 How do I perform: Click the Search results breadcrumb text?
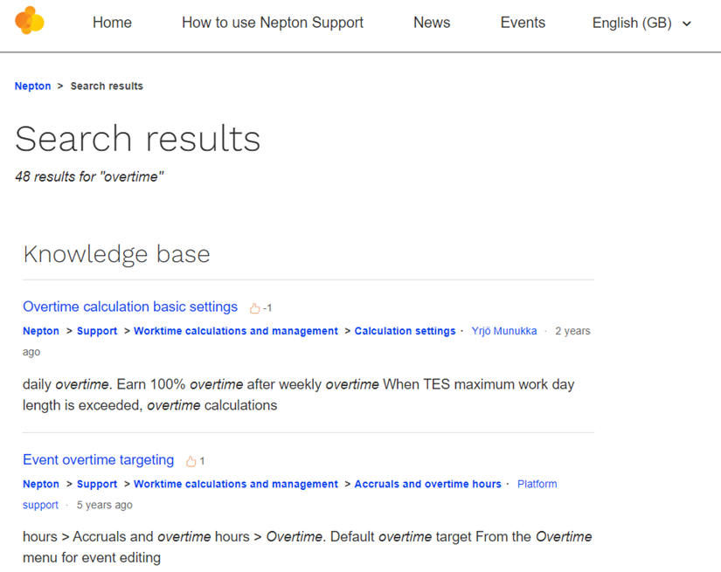pyautogui.click(x=107, y=86)
